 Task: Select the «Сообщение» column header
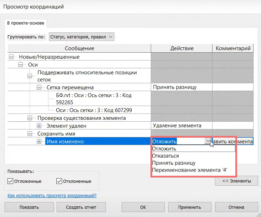pyautogui.click(x=80, y=48)
